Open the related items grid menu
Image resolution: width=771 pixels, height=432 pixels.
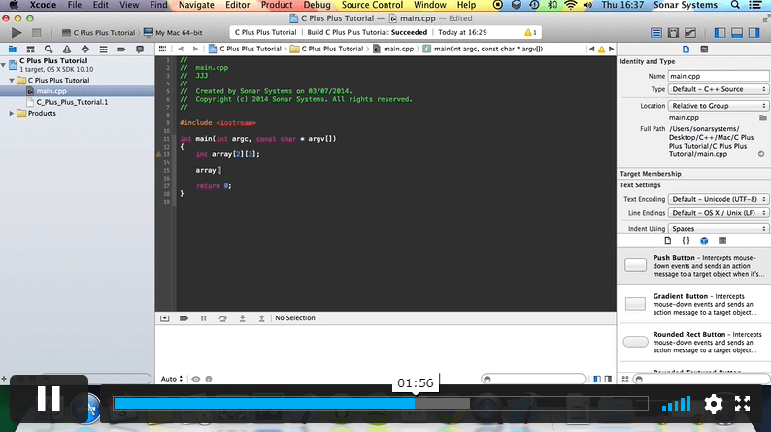[162, 49]
